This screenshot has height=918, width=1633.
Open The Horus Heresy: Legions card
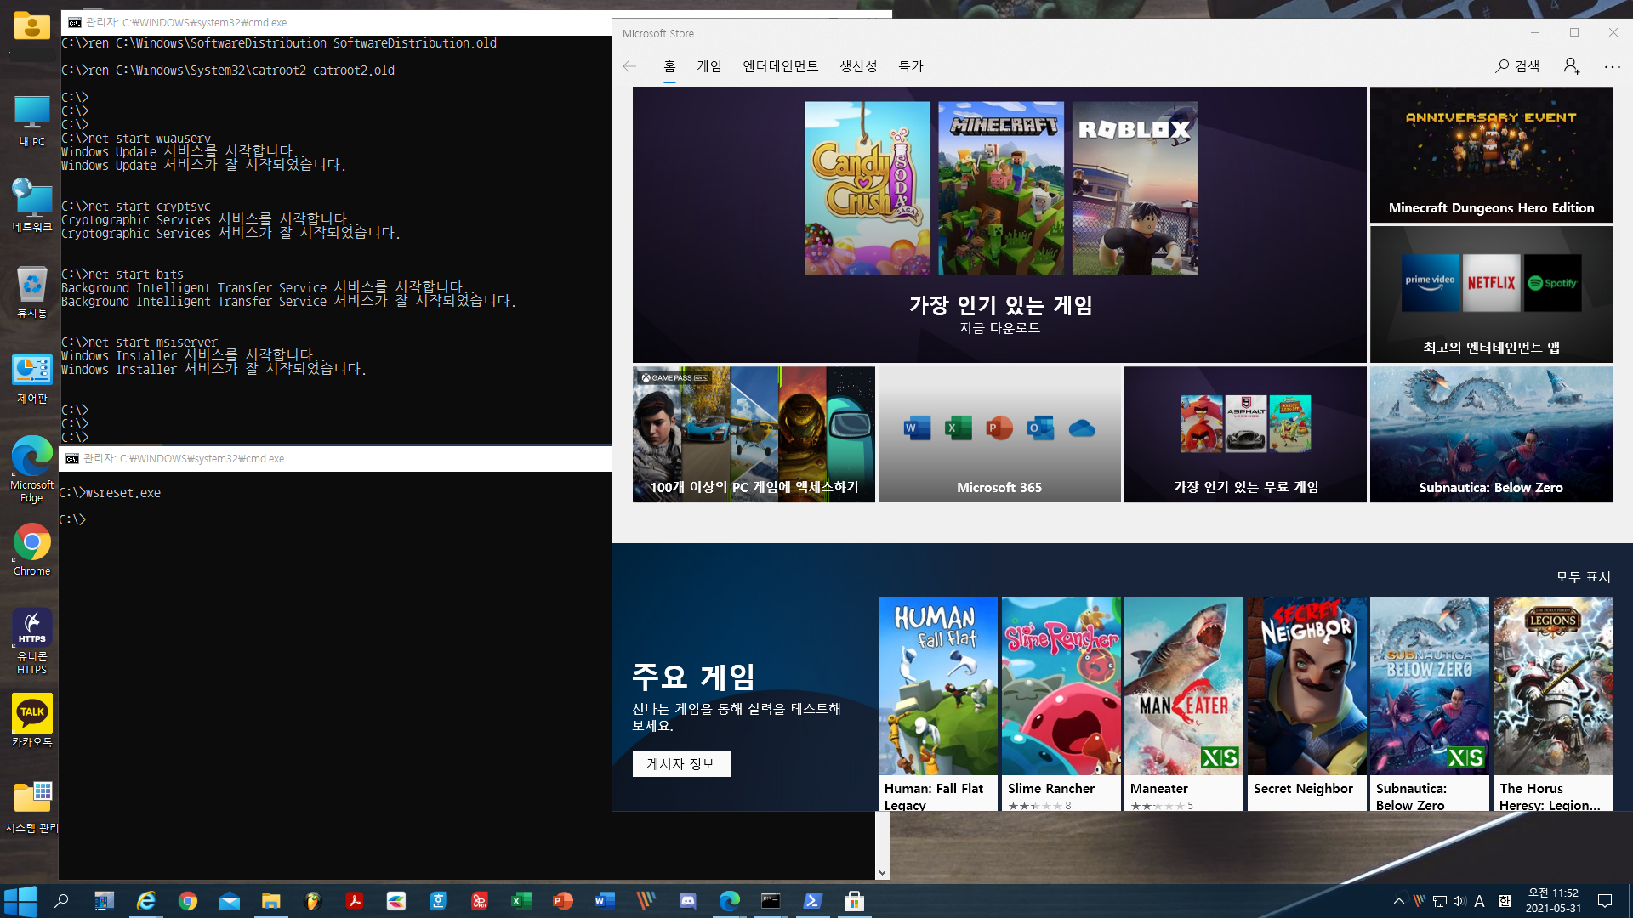pos(1553,704)
